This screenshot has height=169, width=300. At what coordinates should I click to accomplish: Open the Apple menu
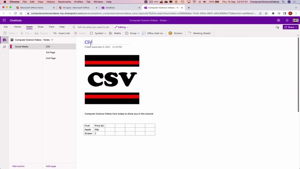pos(5,2)
